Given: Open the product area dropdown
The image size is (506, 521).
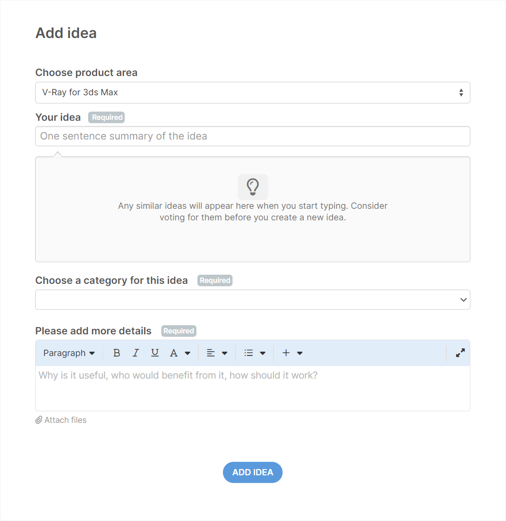Looking at the screenshot, I should (x=252, y=92).
